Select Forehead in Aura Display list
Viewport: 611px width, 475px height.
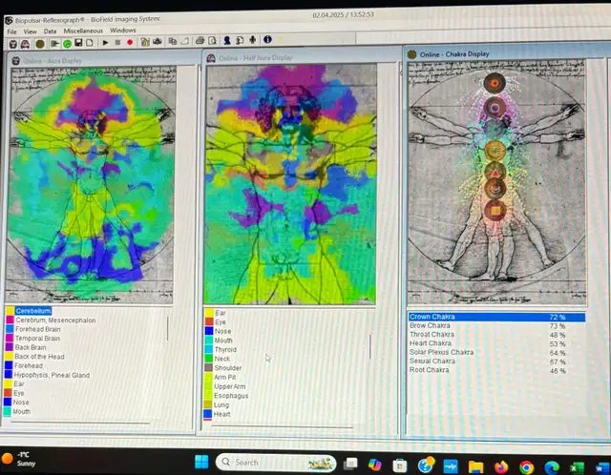click(x=28, y=365)
